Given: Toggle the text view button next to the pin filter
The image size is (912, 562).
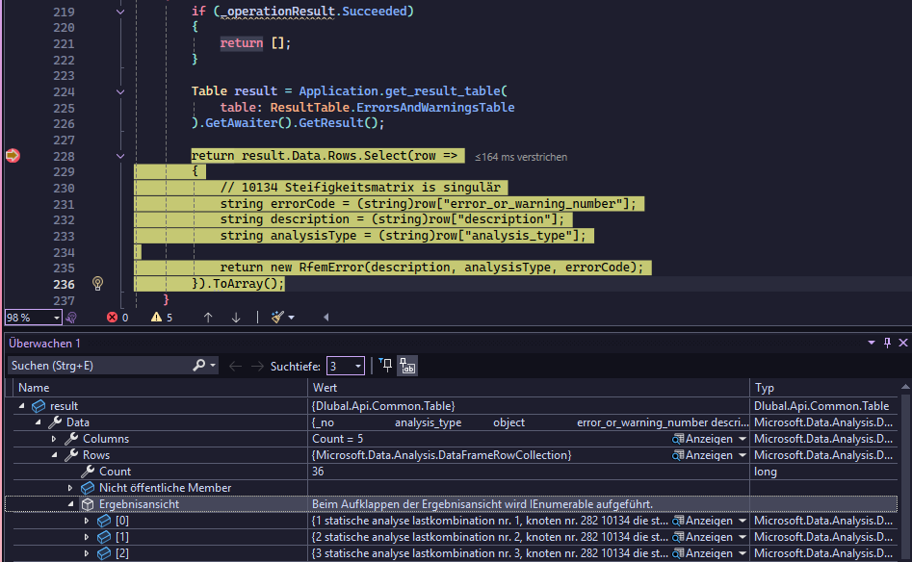Looking at the screenshot, I should (x=407, y=366).
